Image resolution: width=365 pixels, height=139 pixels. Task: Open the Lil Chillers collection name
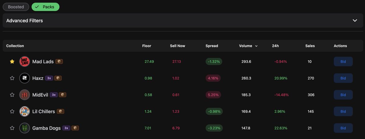pos(43,112)
